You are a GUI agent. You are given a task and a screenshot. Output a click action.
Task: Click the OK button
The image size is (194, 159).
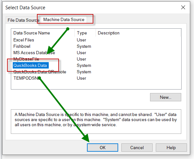[x=103, y=148]
